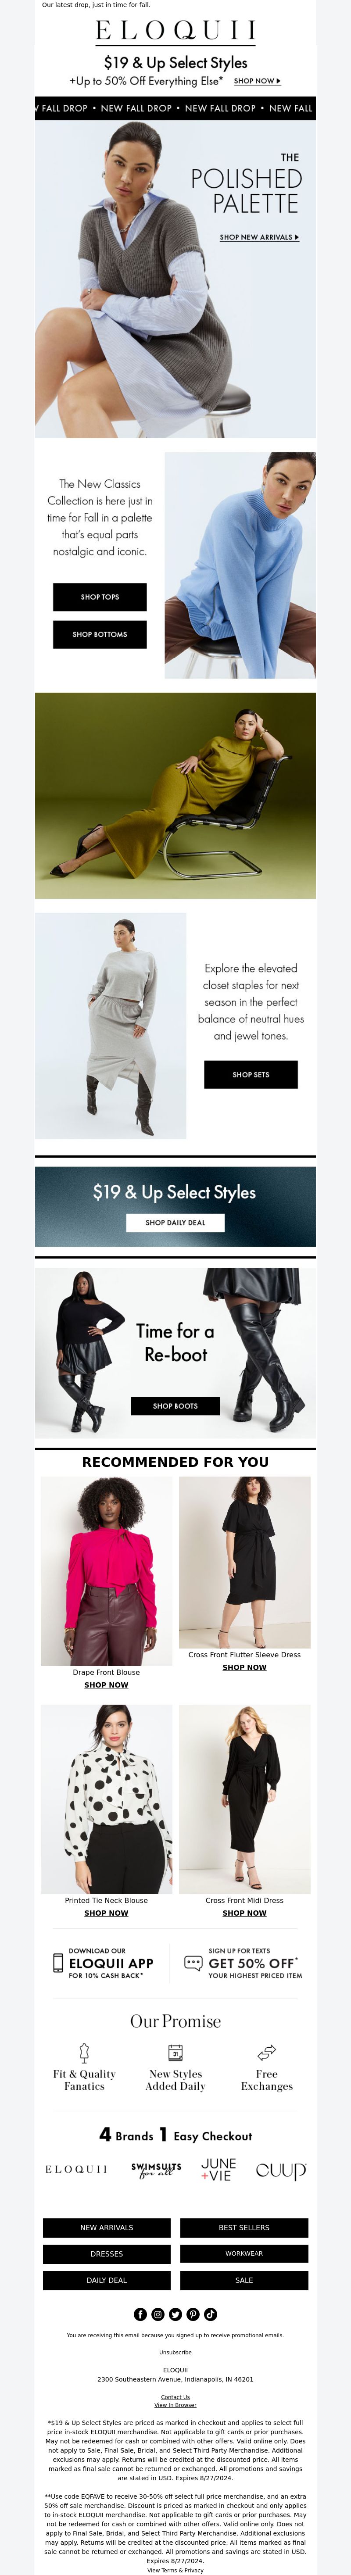Open the Facebook social icon
Image resolution: width=351 pixels, height=2575 pixels.
tap(140, 2313)
